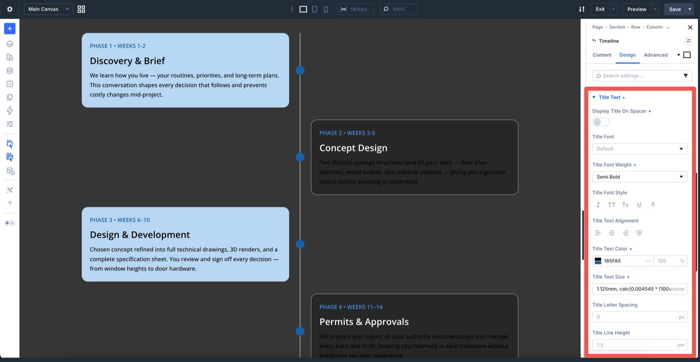The image size is (700, 362).
Task: Open the dropdown arrow next to Exit
Action: pos(614,9)
